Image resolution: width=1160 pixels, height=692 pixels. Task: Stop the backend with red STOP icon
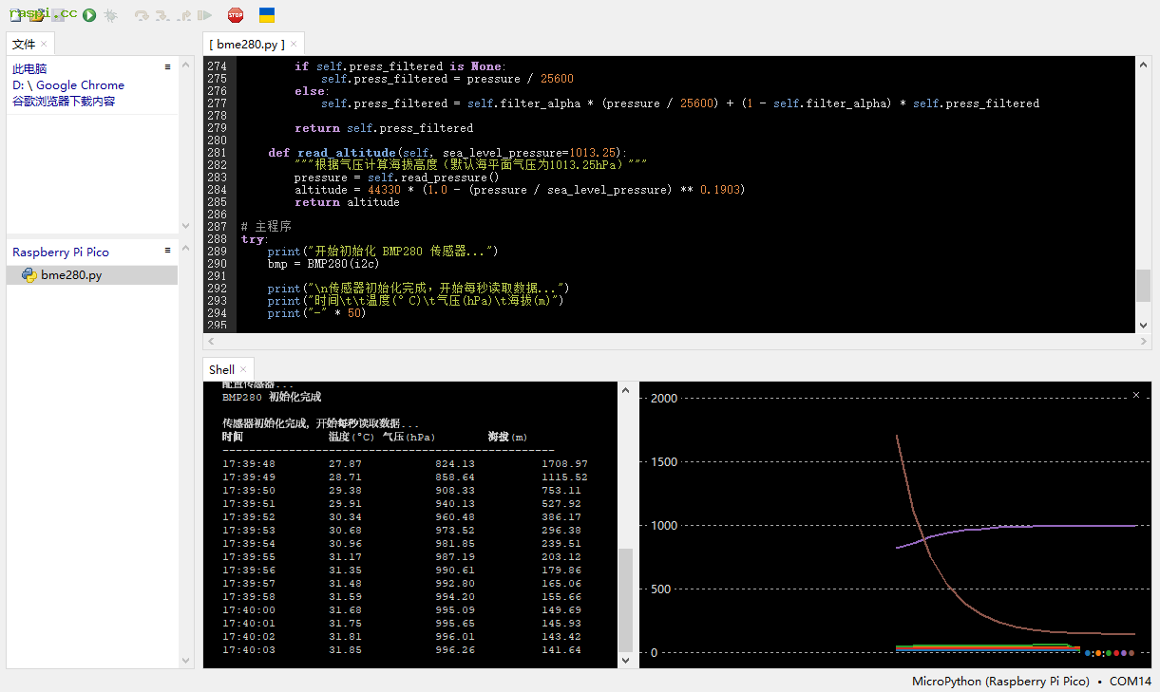(x=236, y=15)
